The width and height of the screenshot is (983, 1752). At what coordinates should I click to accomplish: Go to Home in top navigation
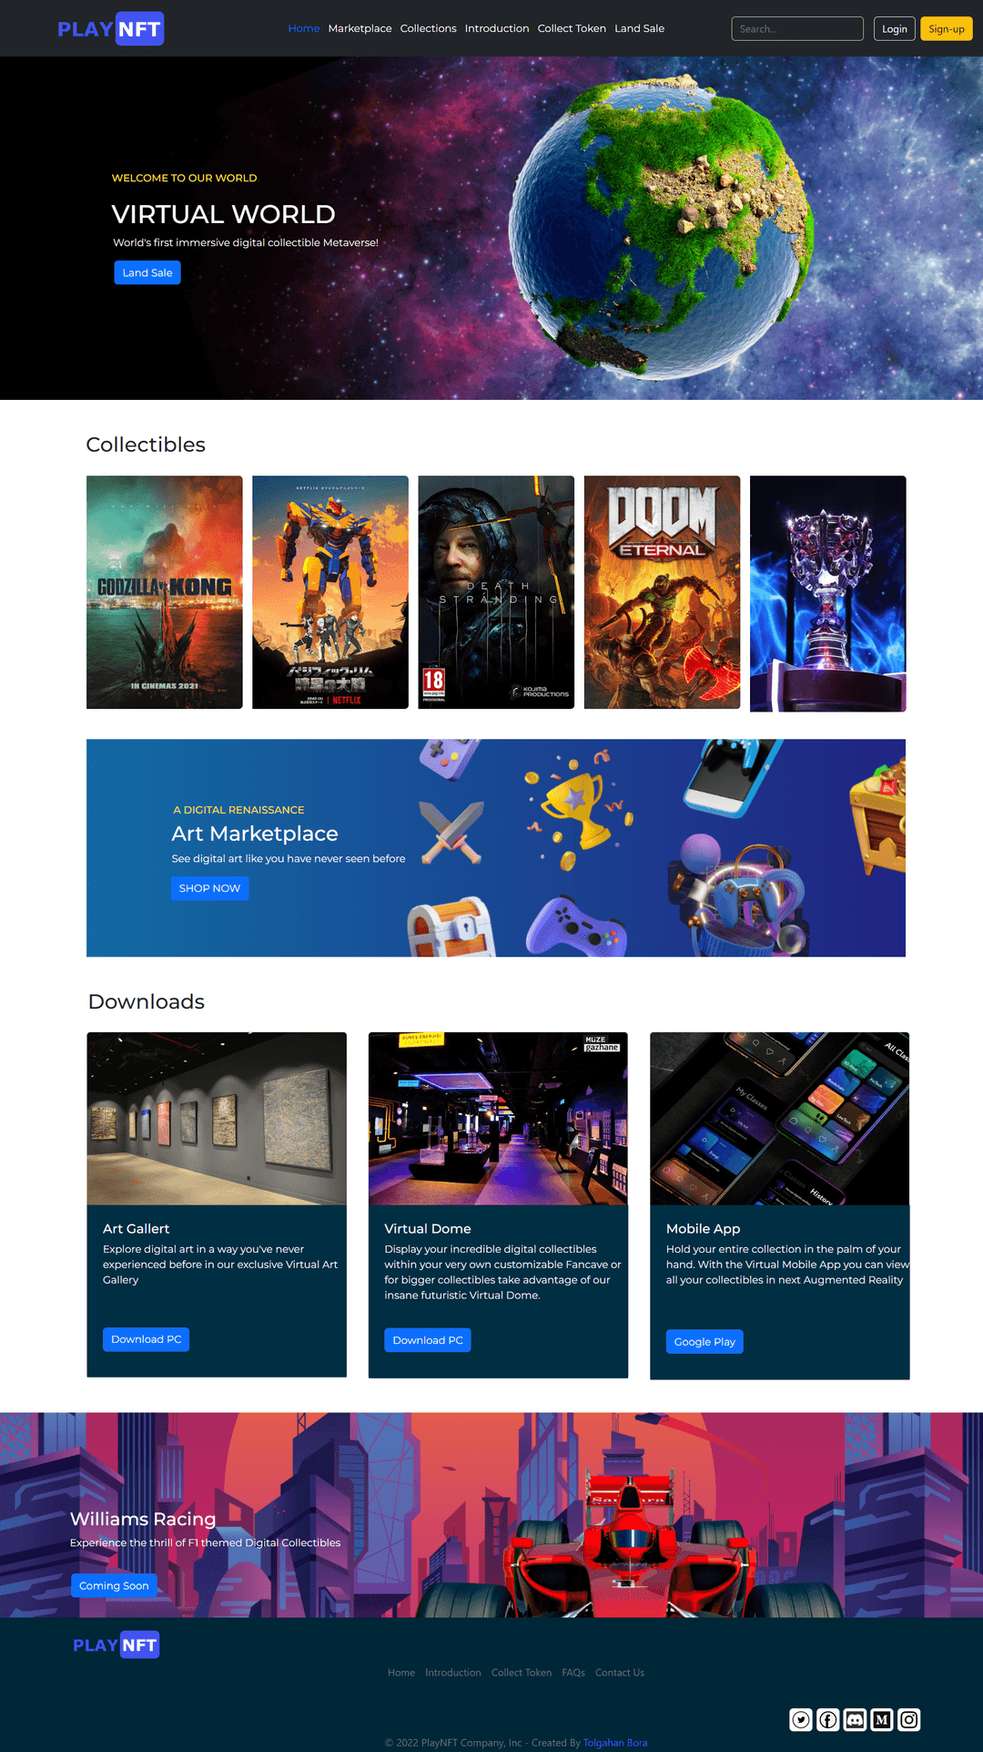[x=304, y=28]
